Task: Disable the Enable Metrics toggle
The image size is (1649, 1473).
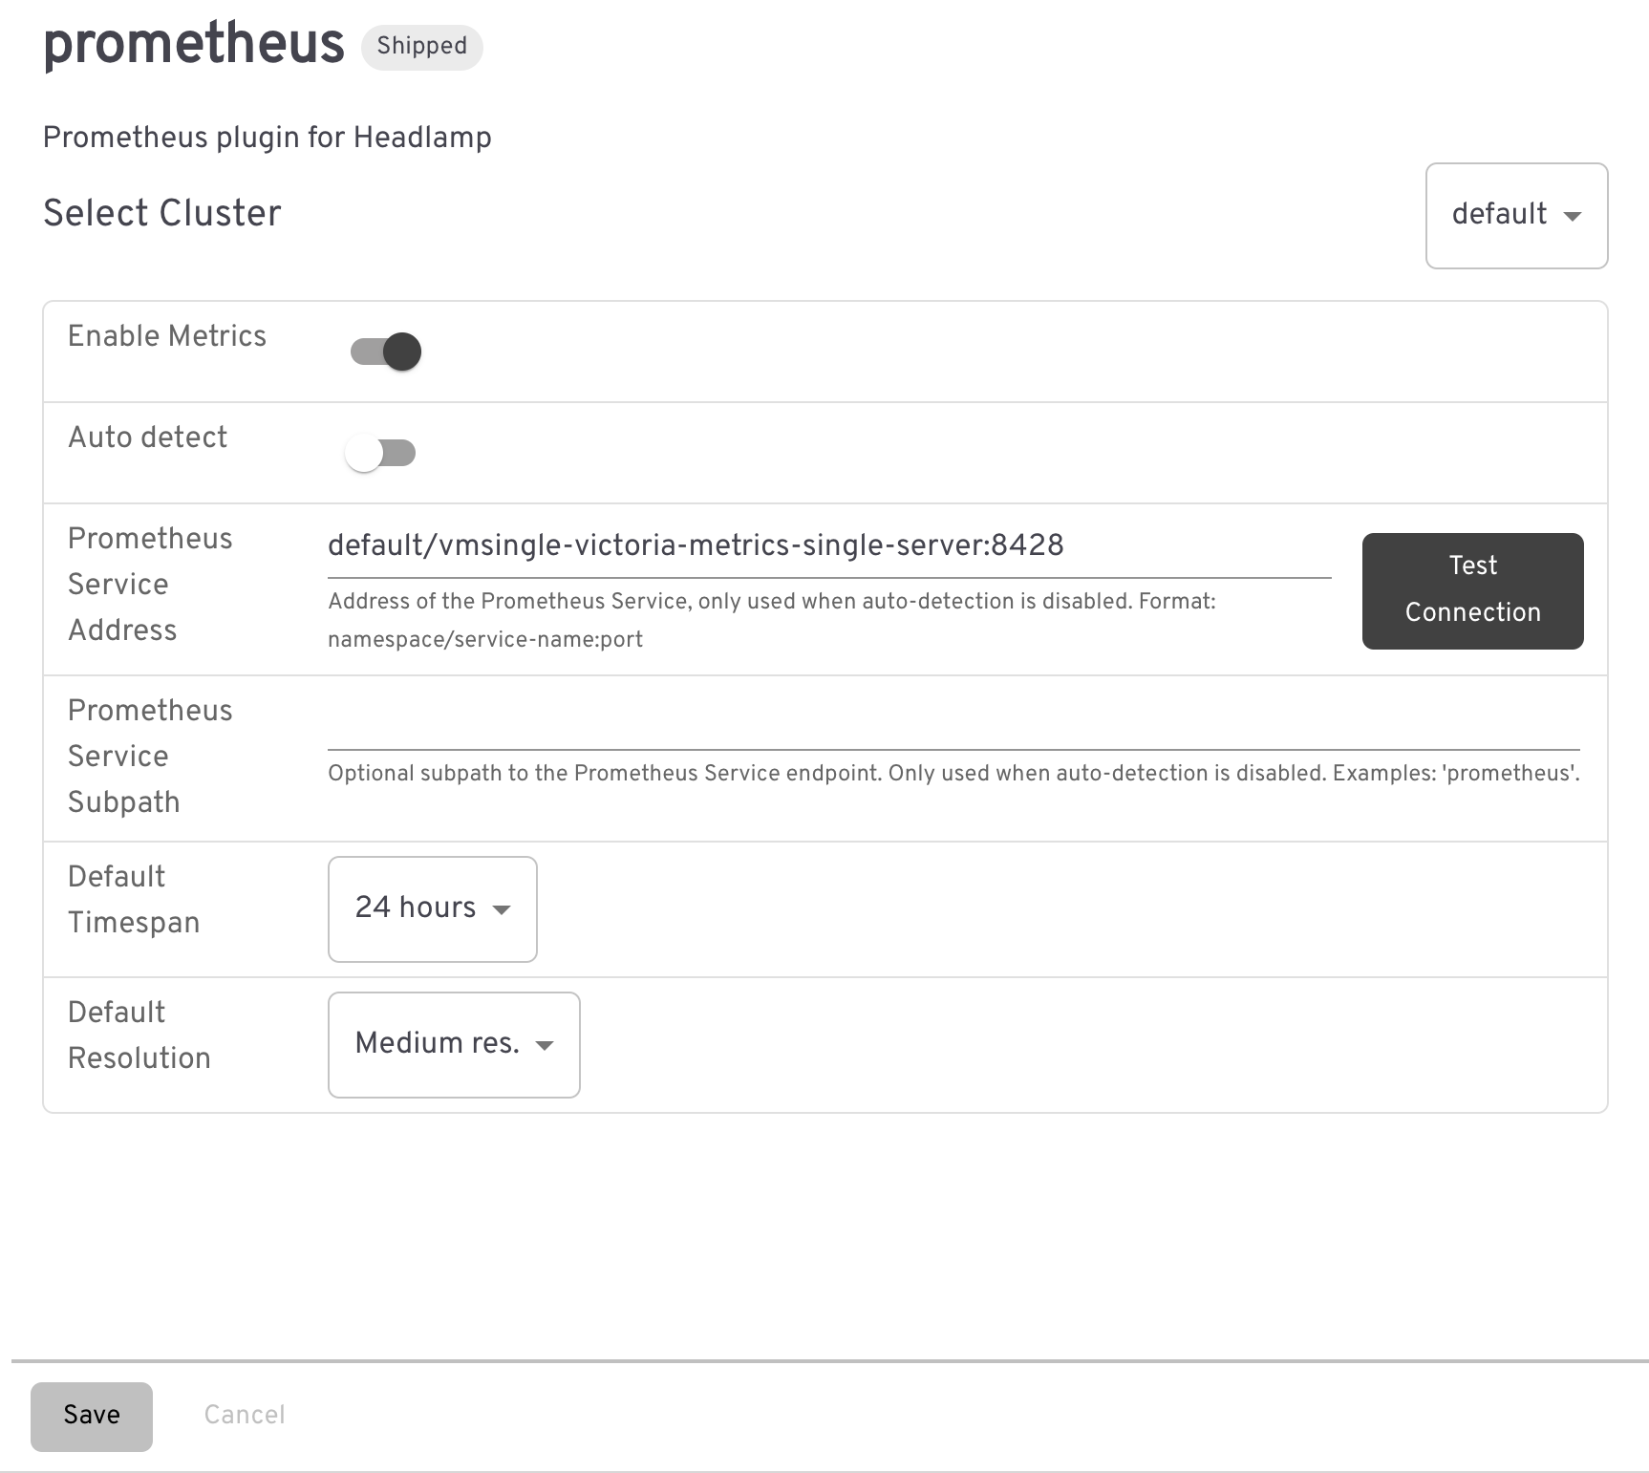Action: click(x=382, y=351)
